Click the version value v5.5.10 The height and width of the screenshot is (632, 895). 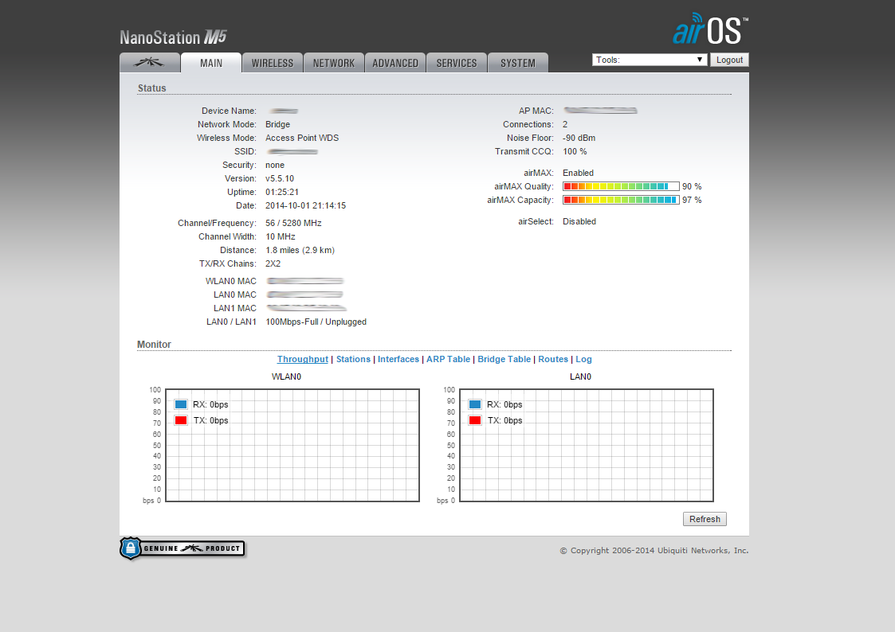pos(280,178)
